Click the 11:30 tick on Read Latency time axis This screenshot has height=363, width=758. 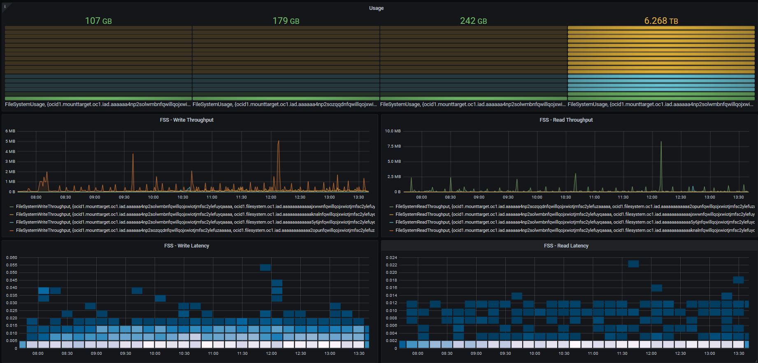click(622, 354)
